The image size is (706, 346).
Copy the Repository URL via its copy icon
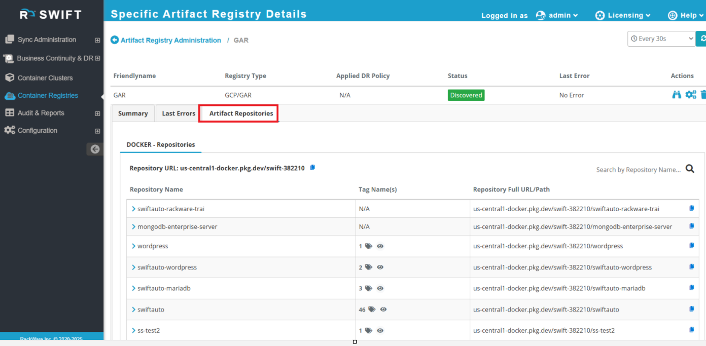tap(312, 168)
